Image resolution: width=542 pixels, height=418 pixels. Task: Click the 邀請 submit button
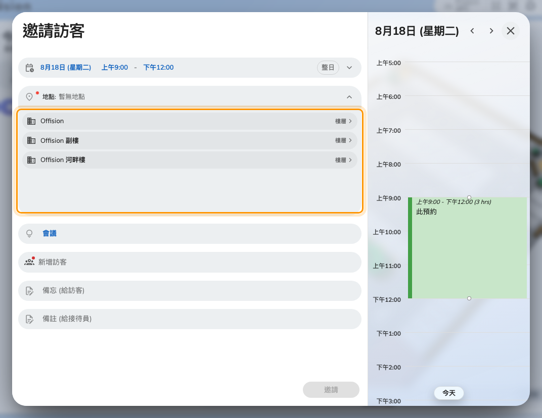coord(331,390)
